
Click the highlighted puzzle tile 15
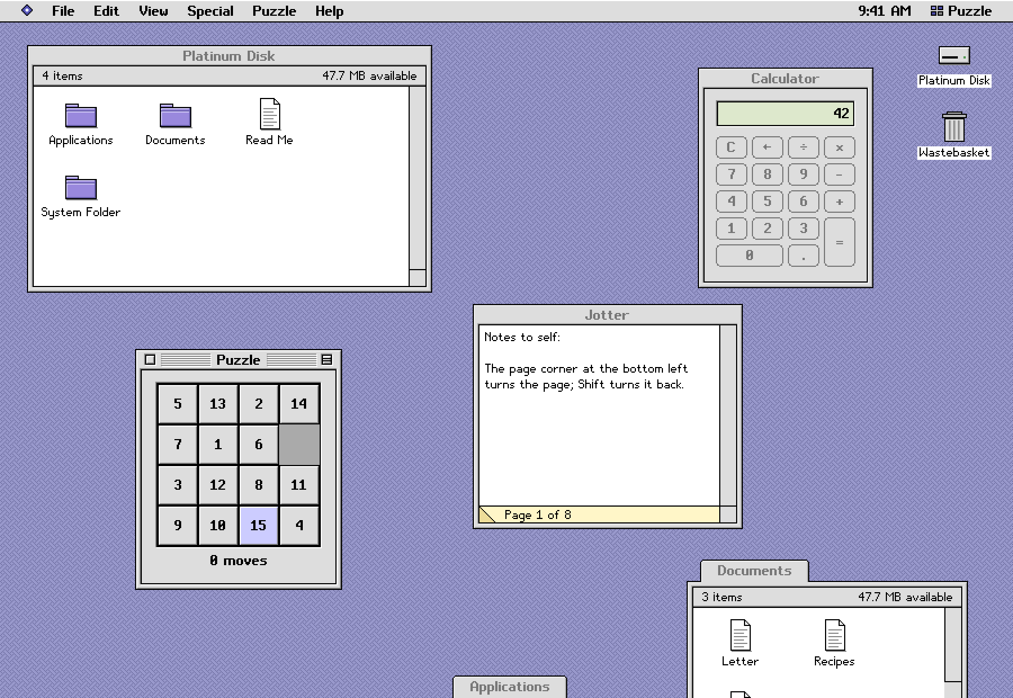pyautogui.click(x=258, y=525)
